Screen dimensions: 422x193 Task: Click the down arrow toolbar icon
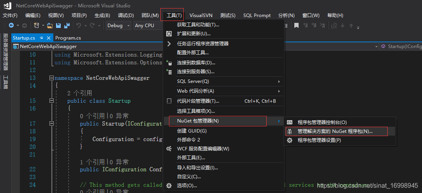(343, 26)
